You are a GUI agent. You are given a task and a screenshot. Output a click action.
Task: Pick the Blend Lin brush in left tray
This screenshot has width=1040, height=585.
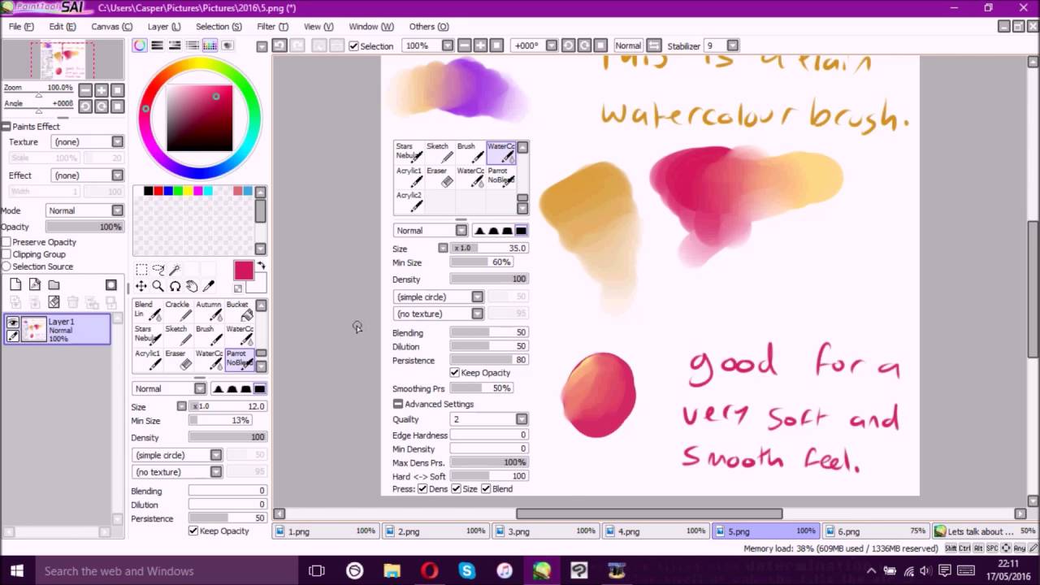147,310
